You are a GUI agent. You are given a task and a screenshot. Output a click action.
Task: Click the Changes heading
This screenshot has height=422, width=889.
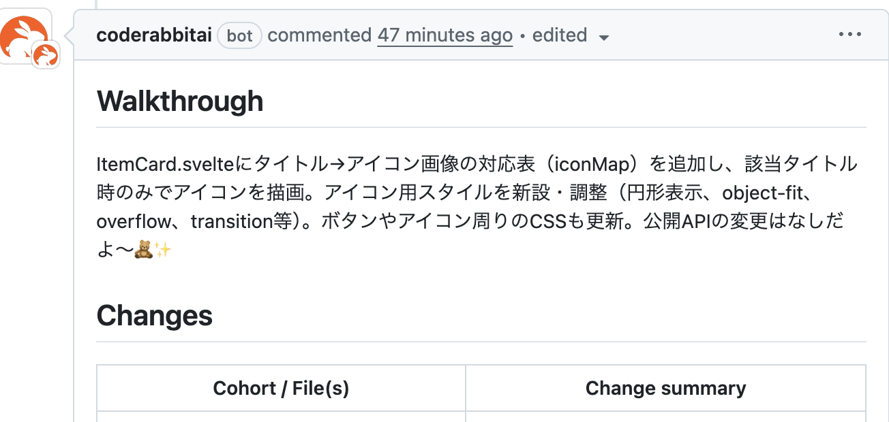[155, 316]
